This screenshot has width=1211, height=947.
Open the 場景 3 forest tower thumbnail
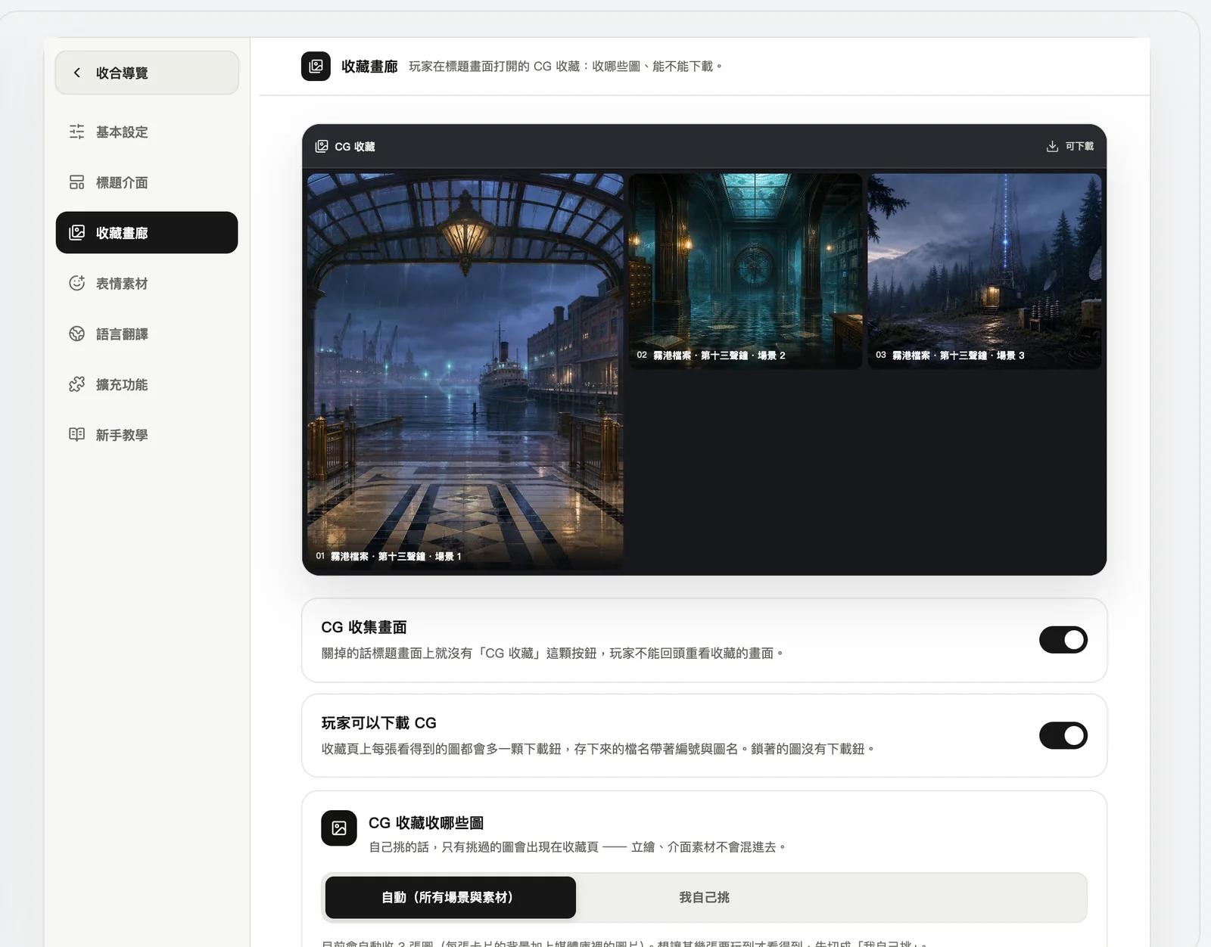pyautogui.click(x=985, y=271)
